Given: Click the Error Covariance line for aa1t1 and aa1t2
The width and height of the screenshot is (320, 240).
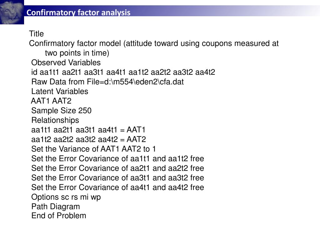Looking at the screenshot, I should tap(118, 158).
